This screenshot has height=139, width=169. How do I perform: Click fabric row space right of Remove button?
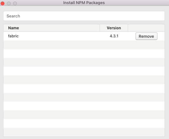[161, 36]
